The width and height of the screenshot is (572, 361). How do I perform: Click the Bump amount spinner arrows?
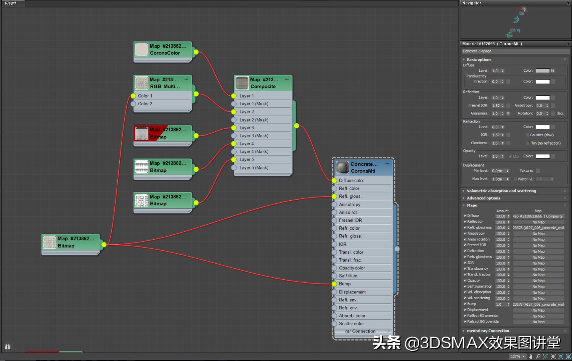508,305
